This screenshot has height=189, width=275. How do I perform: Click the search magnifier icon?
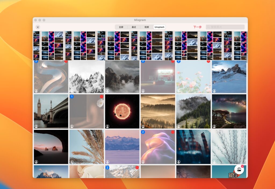click(x=209, y=27)
